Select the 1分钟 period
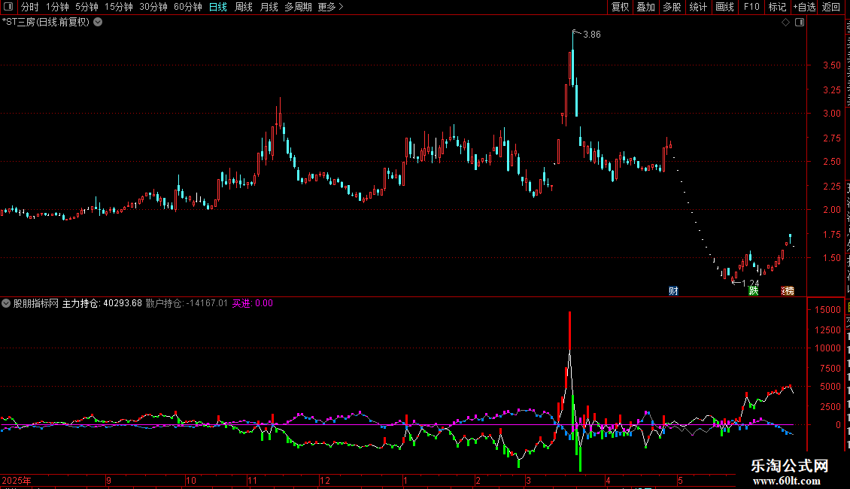The height and width of the screenshot is (489, 850). [x=57, y=7]
